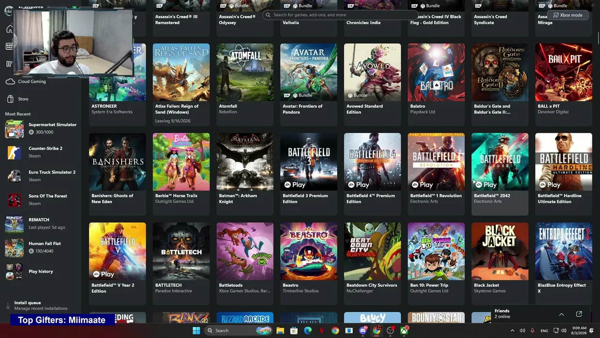Open the Atomfall game tile

tap(245, 84)
